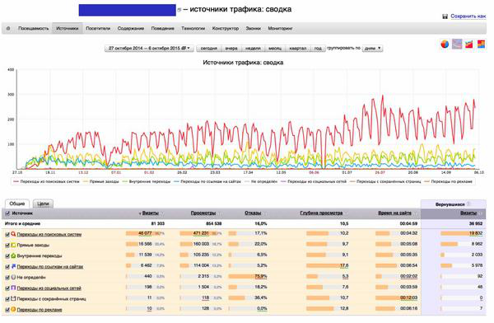Uncheck the Прямые заходы checkbox

[x=7, y=246]
